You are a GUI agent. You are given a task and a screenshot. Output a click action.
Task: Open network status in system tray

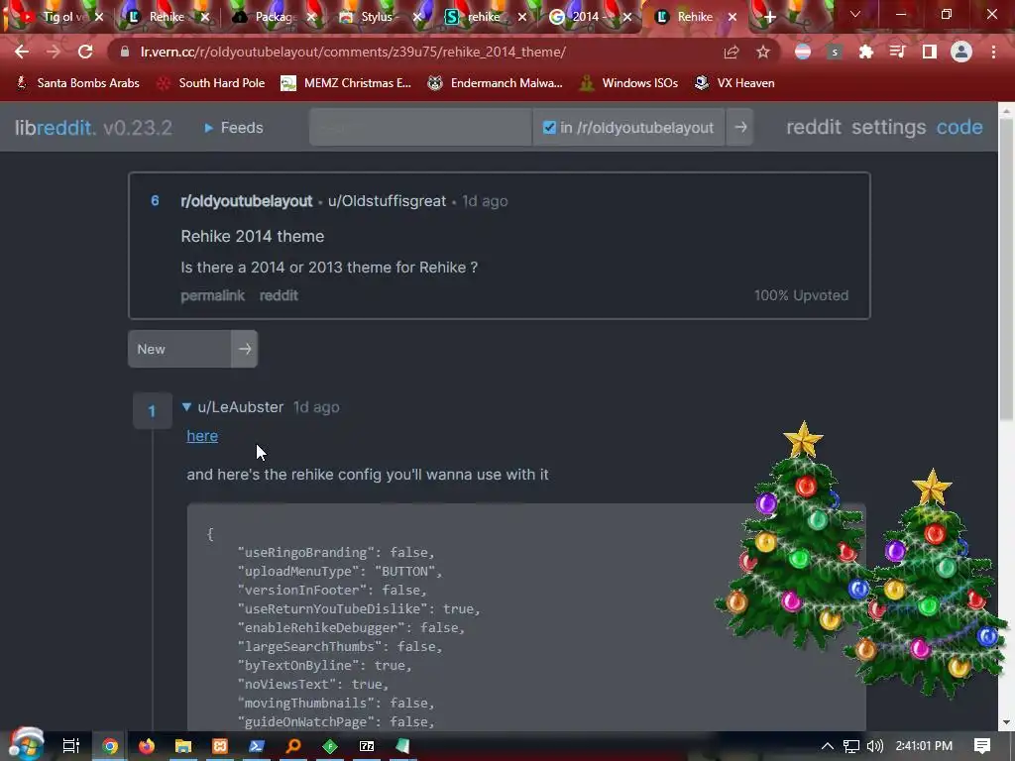click(851, 746)
